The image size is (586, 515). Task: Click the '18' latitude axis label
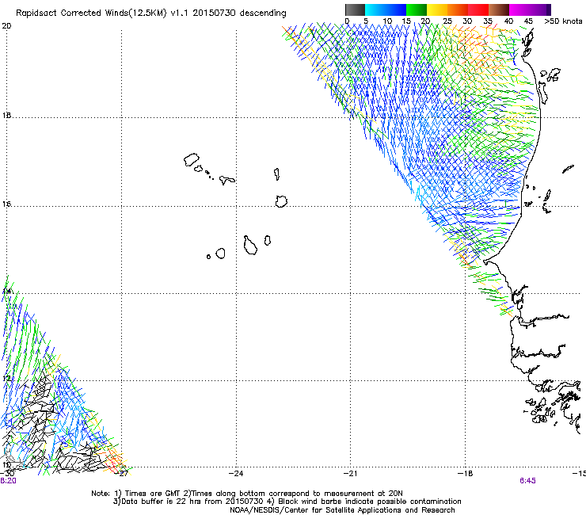coord(6,115)
